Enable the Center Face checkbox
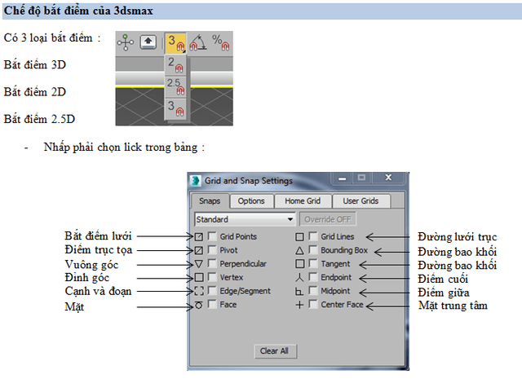The height and width of the screenshot is (383, 522). pos(313,304)
